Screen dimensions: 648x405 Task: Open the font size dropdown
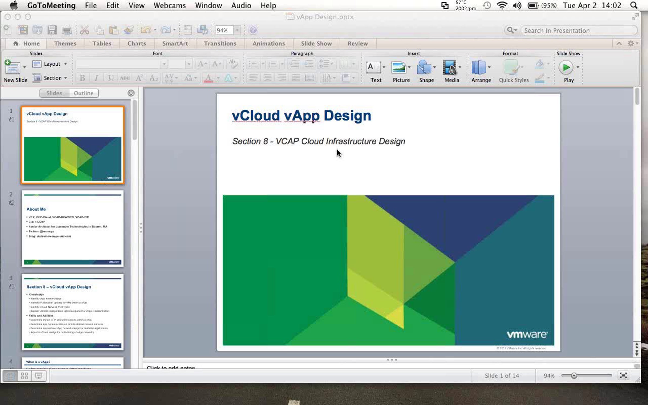point(189,64)
